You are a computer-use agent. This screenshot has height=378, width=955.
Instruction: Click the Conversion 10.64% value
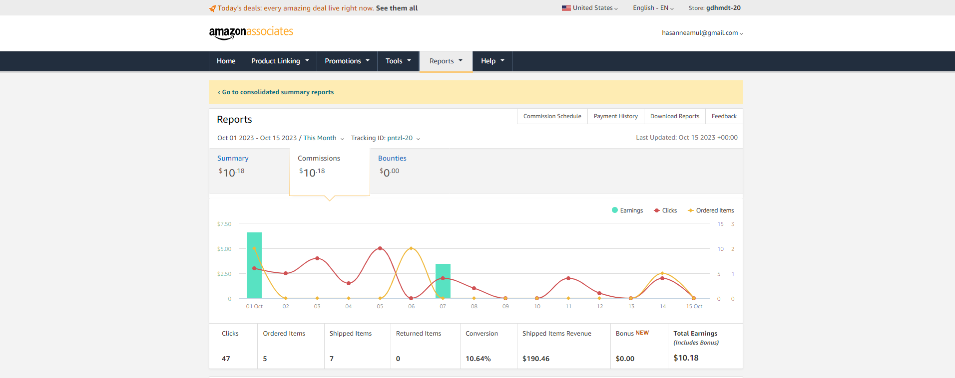(x=478, y=359)
